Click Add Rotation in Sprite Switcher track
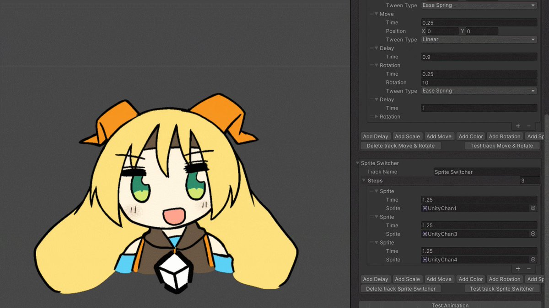This screenshot has height=308, width=549. tap(505, 279)
